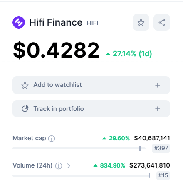Star the coin with the top star icon
Screen dimensions: 183x187
[x=141, y=22]
